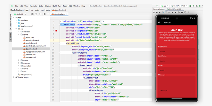Open Project panel settings gear
This screenshot has width=212, height=106.
(45, 14)
